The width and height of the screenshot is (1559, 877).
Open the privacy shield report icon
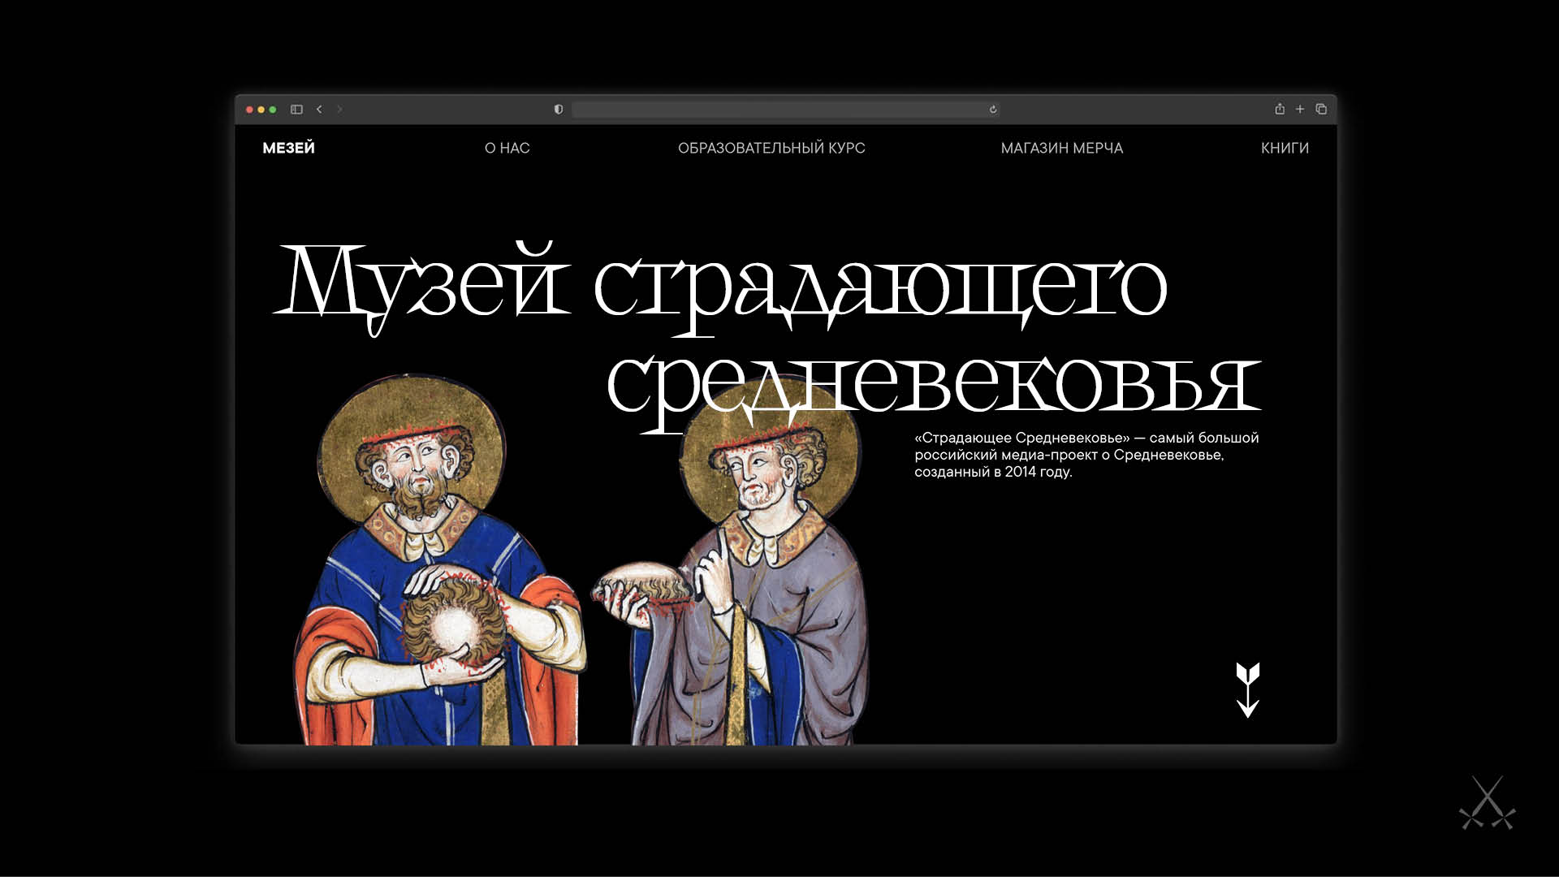pyautogui.click(x=559, y=110)
